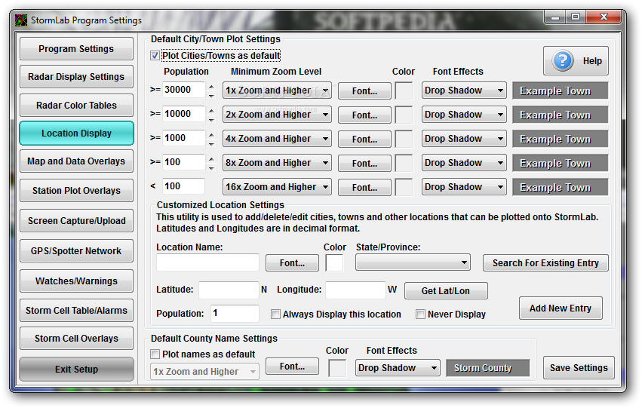Click the custom location Color swatch
The width and height of the screenshot is (642, 408).
point(334,262)
